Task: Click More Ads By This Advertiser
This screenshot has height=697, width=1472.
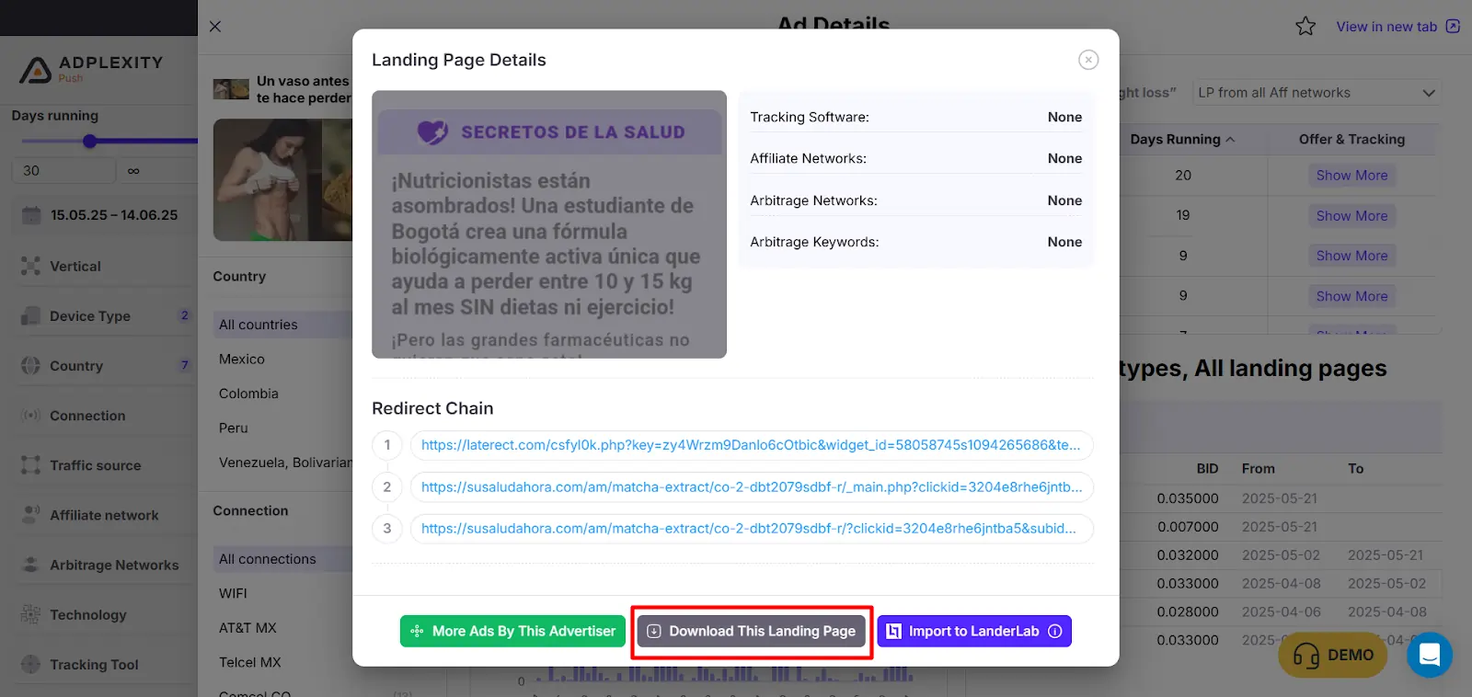Action: pos(512,631)
